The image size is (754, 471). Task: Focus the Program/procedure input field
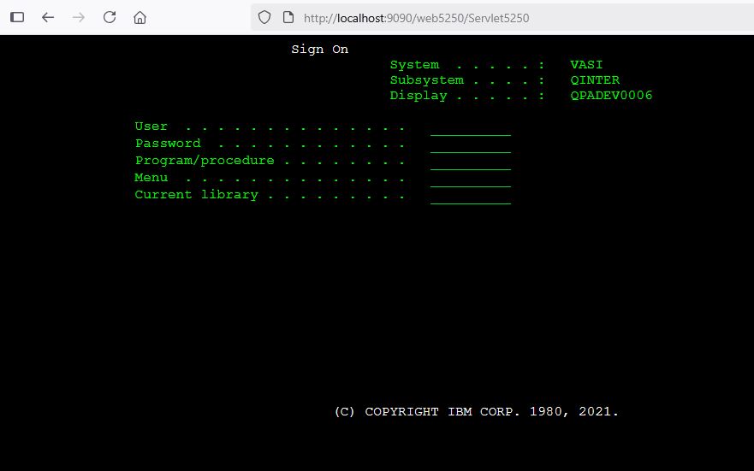click(x=470, y=162)
